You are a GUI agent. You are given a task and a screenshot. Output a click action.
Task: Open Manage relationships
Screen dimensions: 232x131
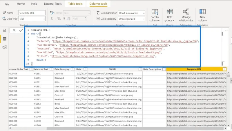tap(186, 15)
